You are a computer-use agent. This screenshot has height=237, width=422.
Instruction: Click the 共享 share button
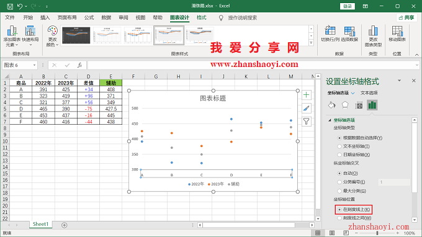[x=406, y=18]
